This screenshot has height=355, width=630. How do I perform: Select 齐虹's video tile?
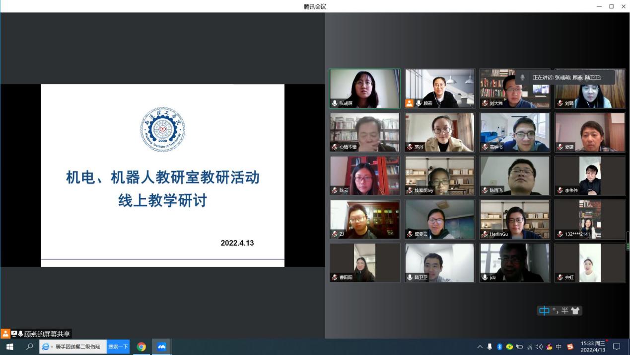(590, 263)
